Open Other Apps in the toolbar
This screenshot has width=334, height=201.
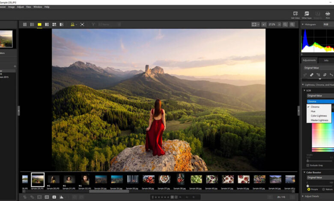click(x=307, y=15)
